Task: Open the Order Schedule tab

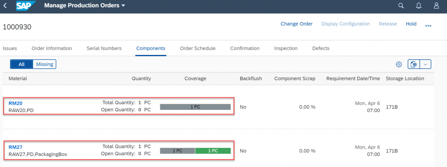Action: [x=198, y=48]
